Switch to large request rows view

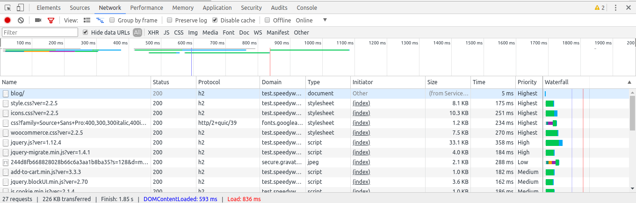(x=87, y=20)
